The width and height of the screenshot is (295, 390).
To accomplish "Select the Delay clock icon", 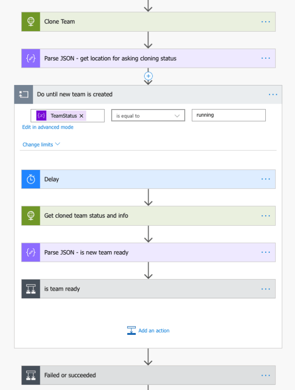I will [x=30, y=179].
